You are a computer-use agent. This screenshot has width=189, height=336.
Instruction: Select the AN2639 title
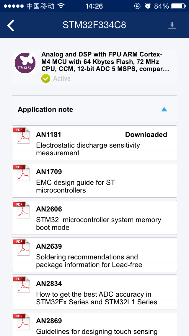[x=49, y=246]
